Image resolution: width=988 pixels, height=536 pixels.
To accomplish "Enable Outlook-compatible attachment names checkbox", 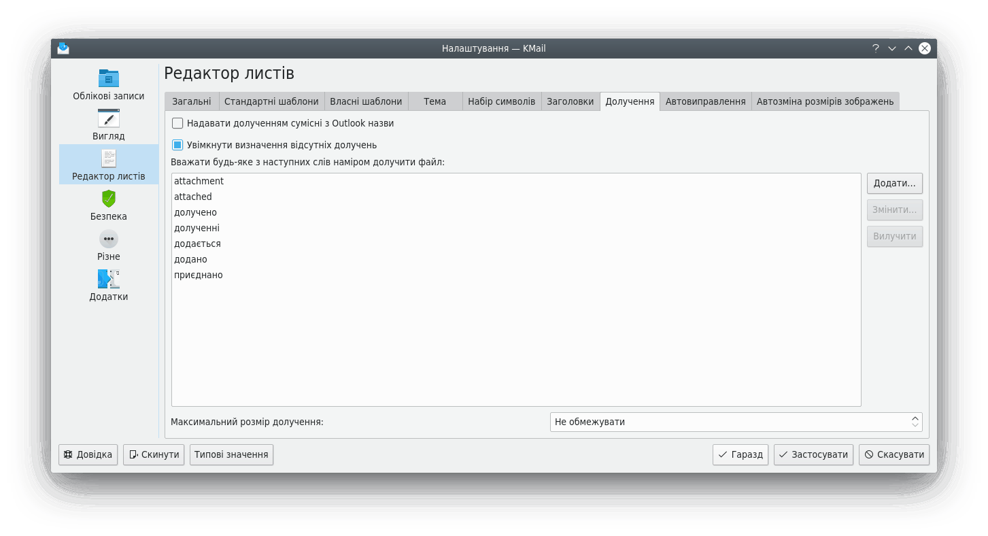I will (x=177, y=123).
